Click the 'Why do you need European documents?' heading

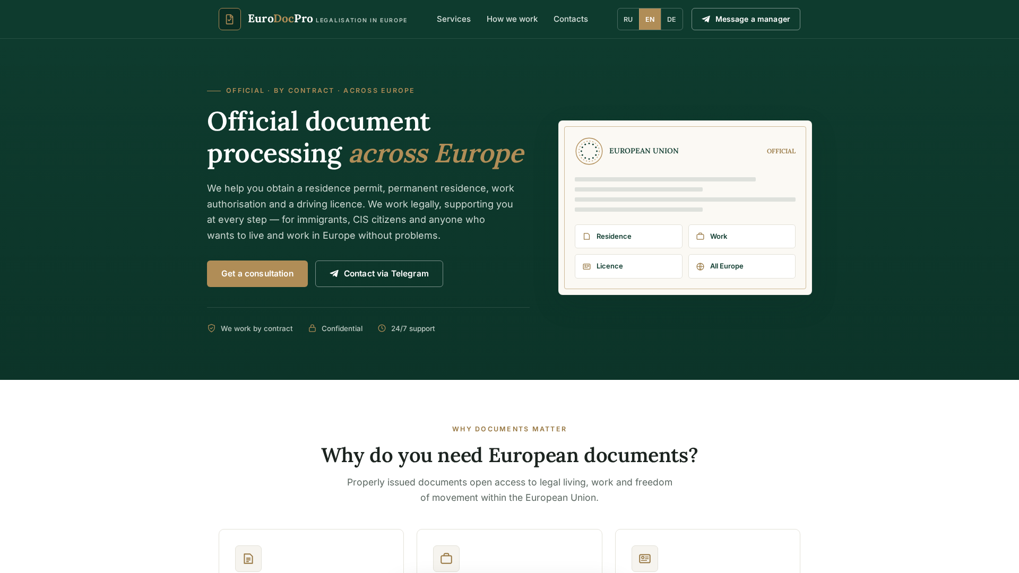509,455
